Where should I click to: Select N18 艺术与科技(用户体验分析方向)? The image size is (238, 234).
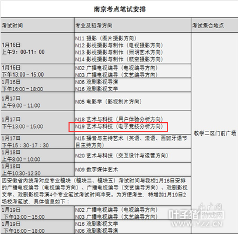coord(119,119)
